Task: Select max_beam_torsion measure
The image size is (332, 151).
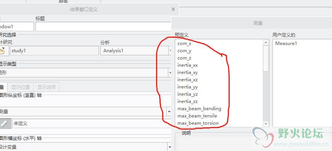Action: click(198, 123)
